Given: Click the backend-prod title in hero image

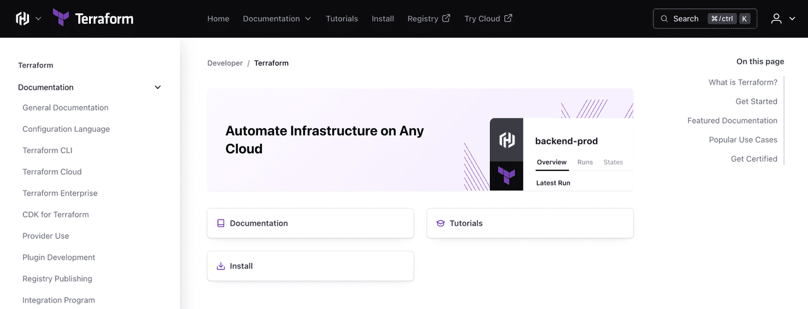Looking at the screenshot, I should tap(566, 141).
